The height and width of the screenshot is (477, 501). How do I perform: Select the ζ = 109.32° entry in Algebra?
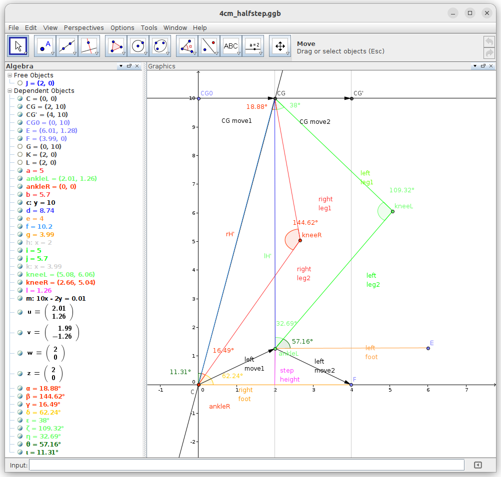pyautogui.click(x=44, y=428)
